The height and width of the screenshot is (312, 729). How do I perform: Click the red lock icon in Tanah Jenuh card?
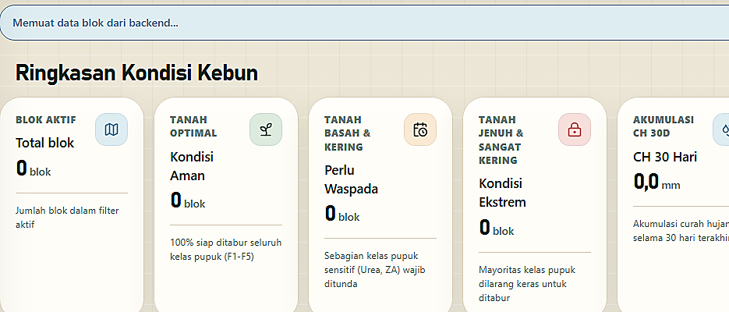click(575, 129)
